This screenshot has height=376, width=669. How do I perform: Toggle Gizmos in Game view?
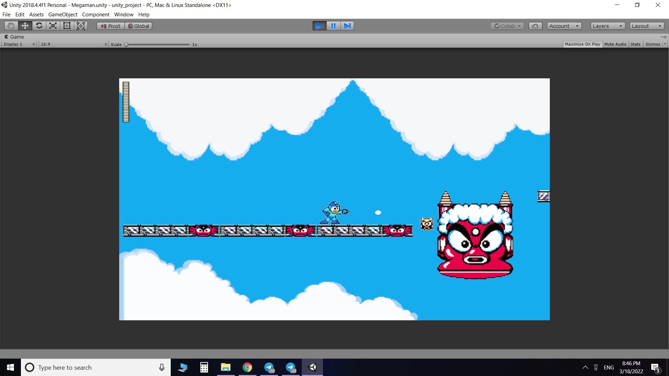653,44
